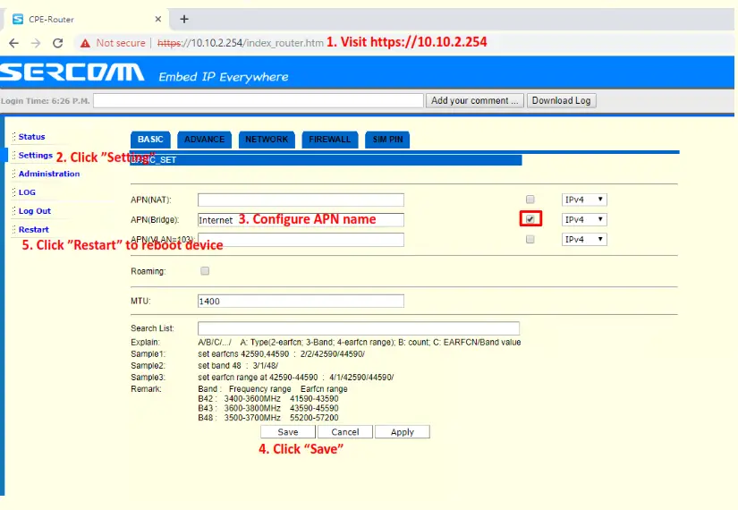Click the Apply button
738x510 pixels.
[403, 432]
